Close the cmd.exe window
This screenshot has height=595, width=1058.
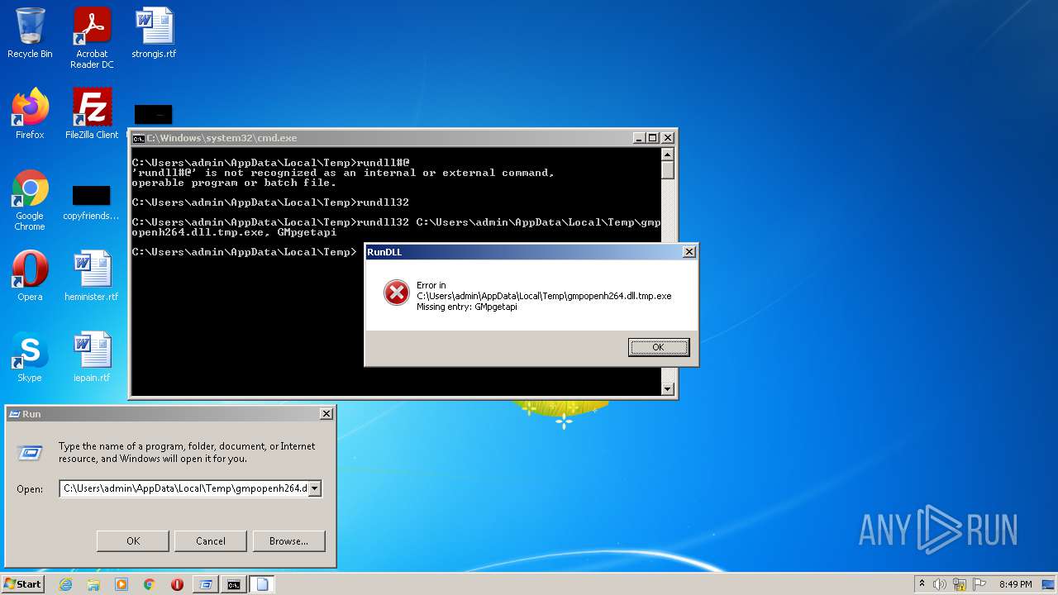(x=668, y=138)
